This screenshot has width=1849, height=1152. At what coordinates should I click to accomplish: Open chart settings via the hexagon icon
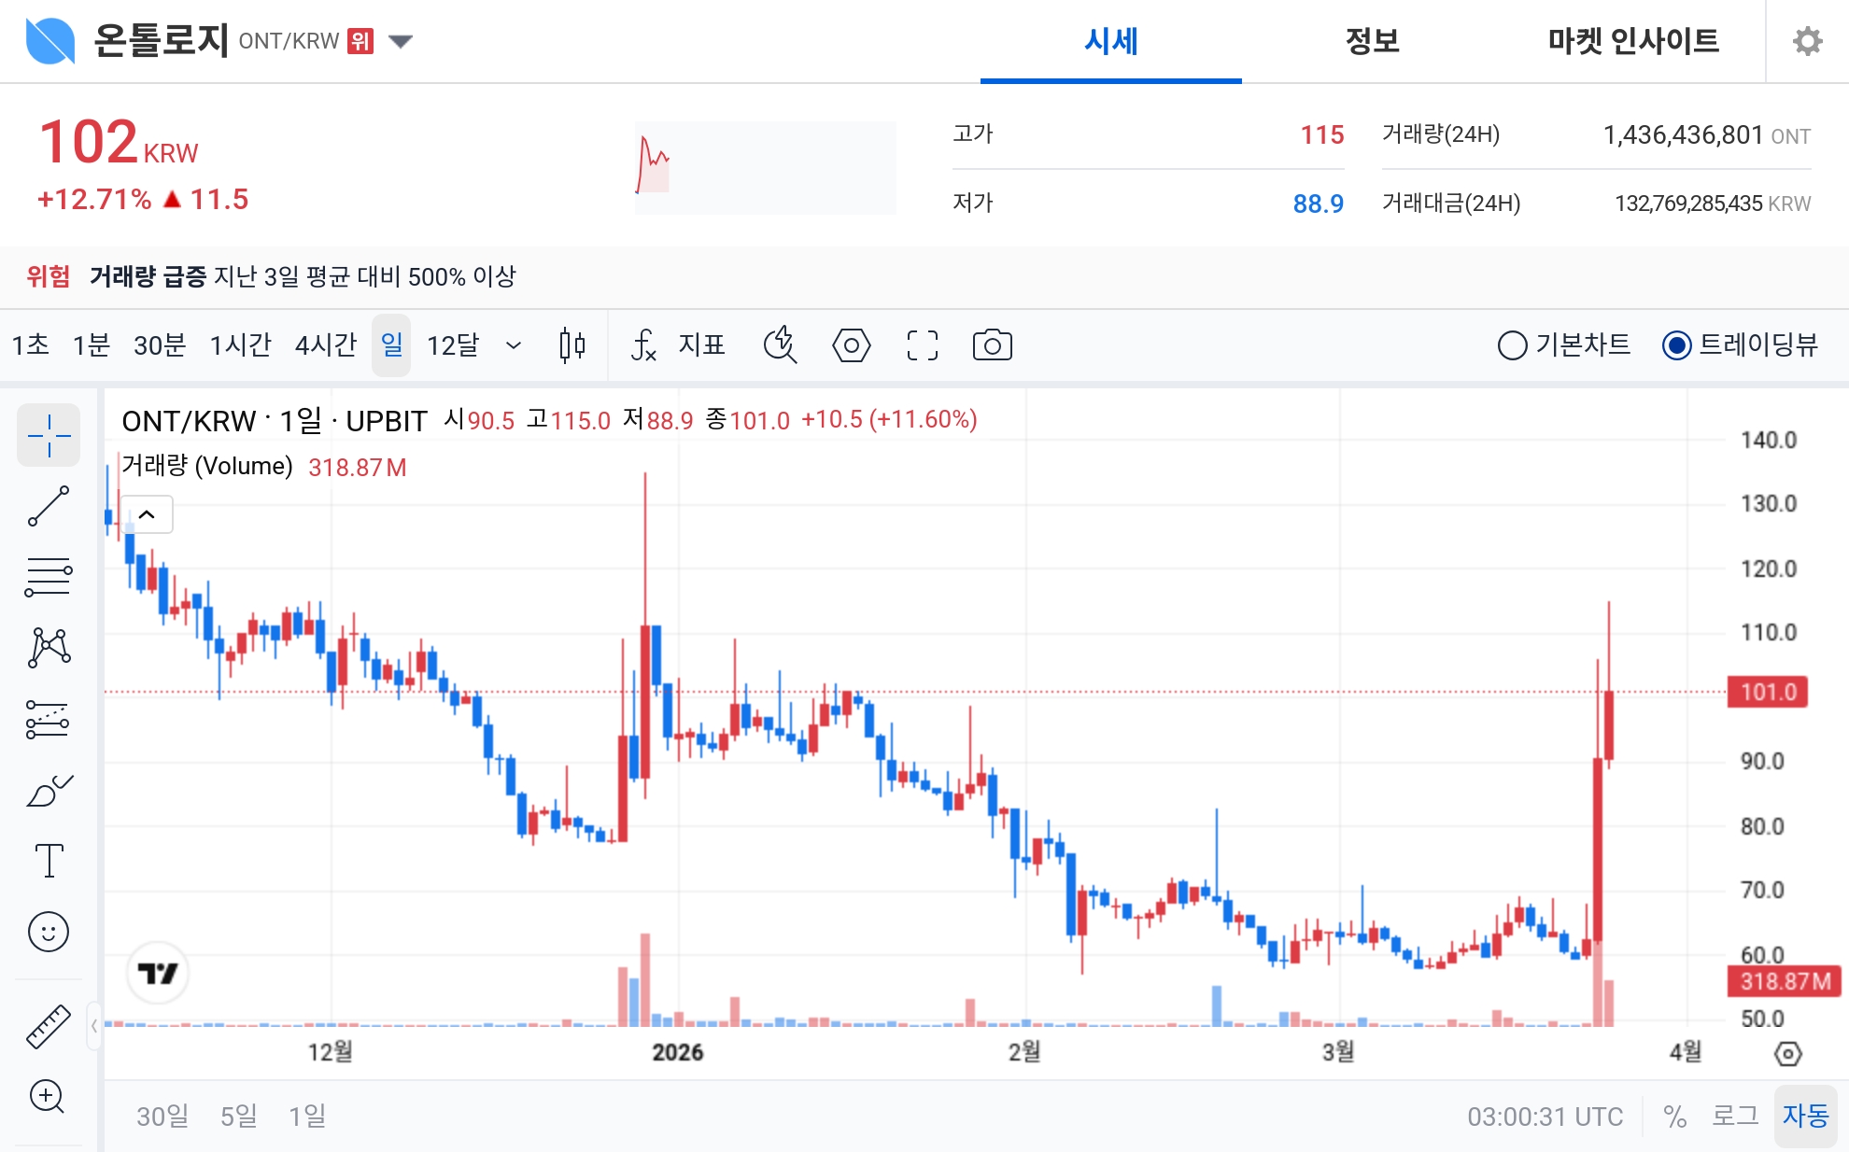click(x=851, y=345)
